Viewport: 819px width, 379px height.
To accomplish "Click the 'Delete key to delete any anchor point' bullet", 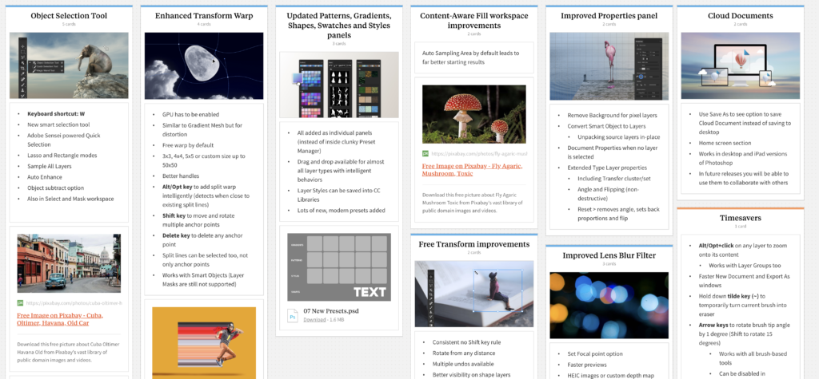I will pos(203,240).
